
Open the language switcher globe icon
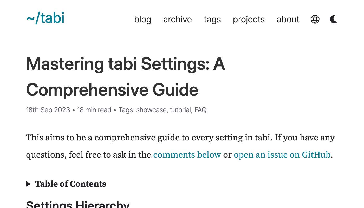pyautogui.click(x=315, y=19)
